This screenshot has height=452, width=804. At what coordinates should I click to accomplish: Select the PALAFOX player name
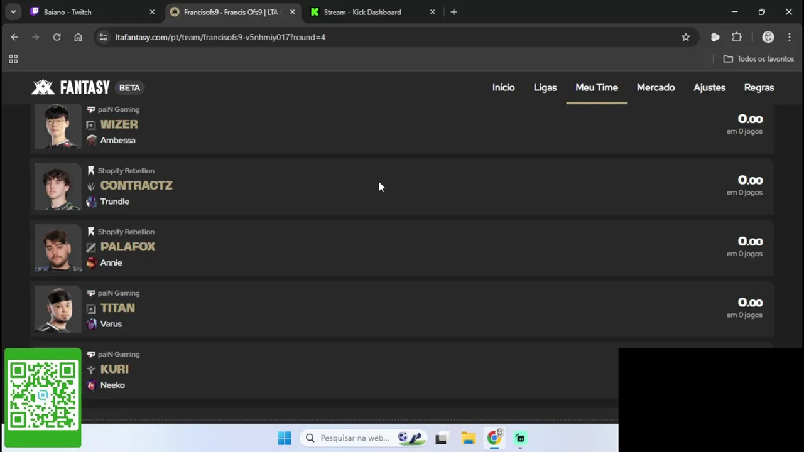pos(128,247)
